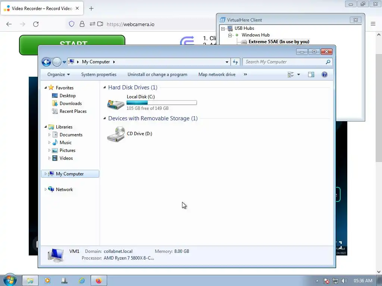Screen dimensions: 382x286
Task: Collapse Windows Hub in VirtualHere Client
Action: [x=230, y=35]
